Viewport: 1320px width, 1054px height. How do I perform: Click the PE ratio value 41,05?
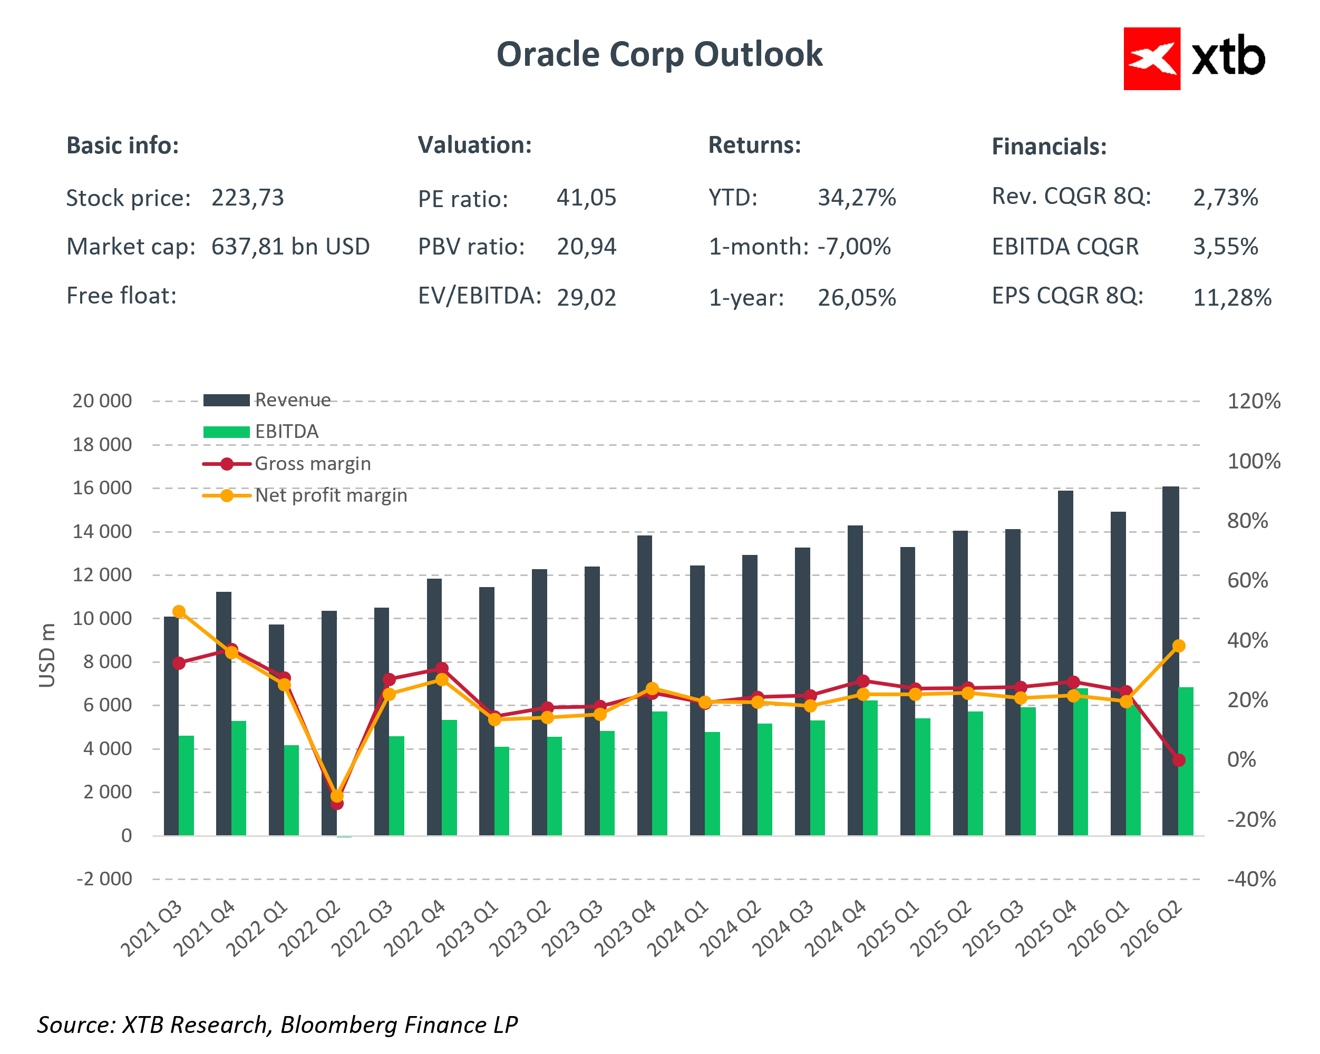[586, 198]
